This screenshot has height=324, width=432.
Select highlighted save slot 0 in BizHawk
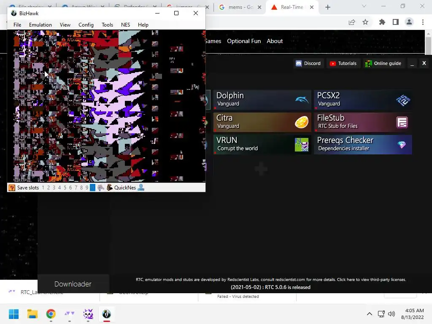coord(92,188)
